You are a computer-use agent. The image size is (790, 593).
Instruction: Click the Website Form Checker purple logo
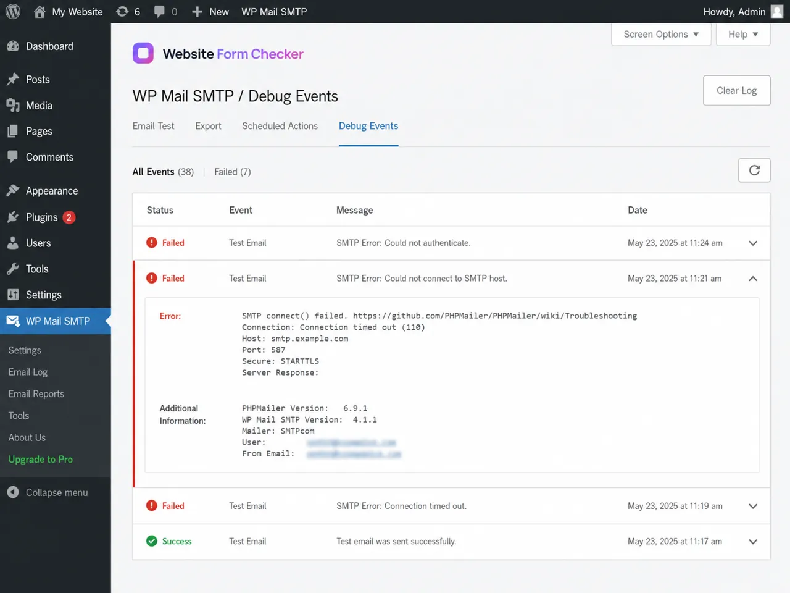[143, 54]
